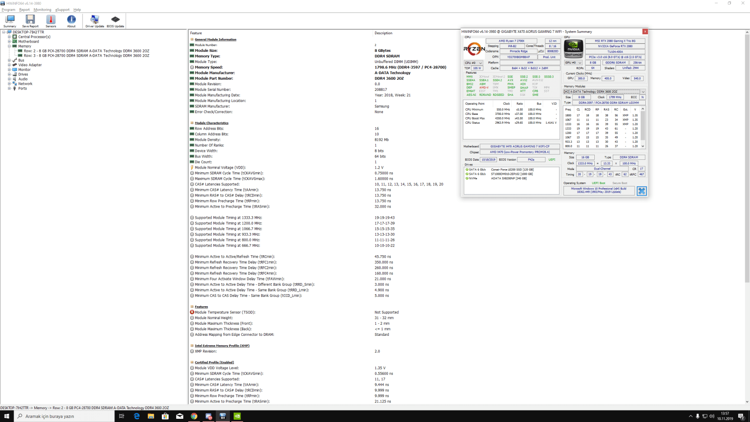The width and height of the screenshot is (750, 422).
Task: Open the Report menu
Action: 24,10
